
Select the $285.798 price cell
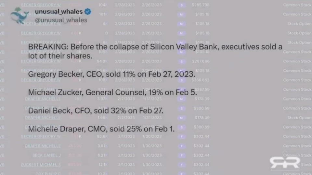[201, 5]
